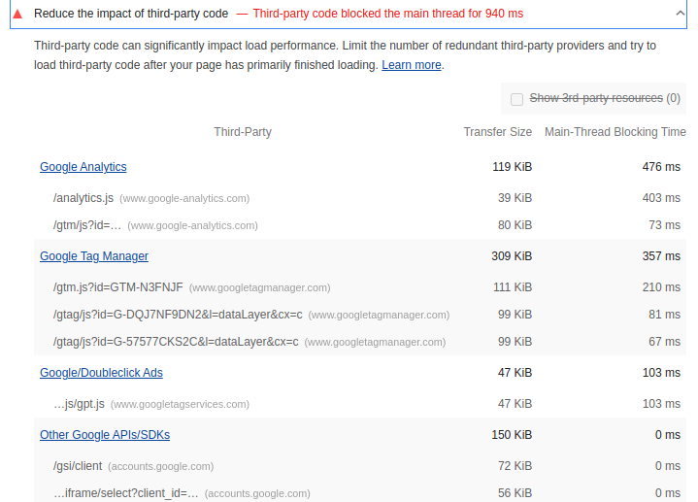Screen dimensions: 698x502
Task: Click the Reduce third-party code audit title
Action: pyautogui.click(x=131, y=14)
